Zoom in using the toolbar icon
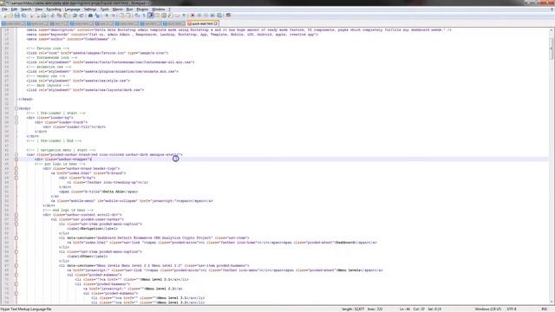The width and height of the screenshot is (555, 312). [107, 16]
